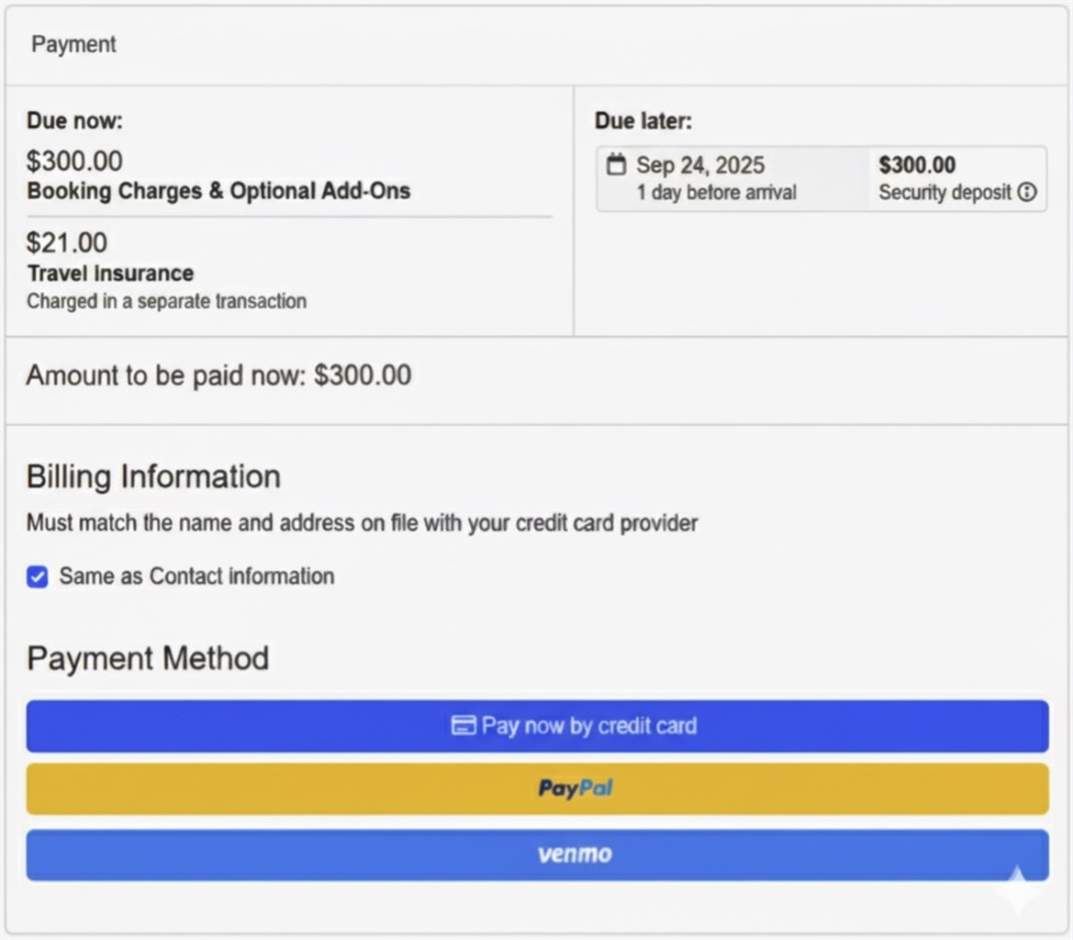This screenshot has height=940, width=1073.
Task: Click "Charged in a separate transaction" note
Action: 166,301
